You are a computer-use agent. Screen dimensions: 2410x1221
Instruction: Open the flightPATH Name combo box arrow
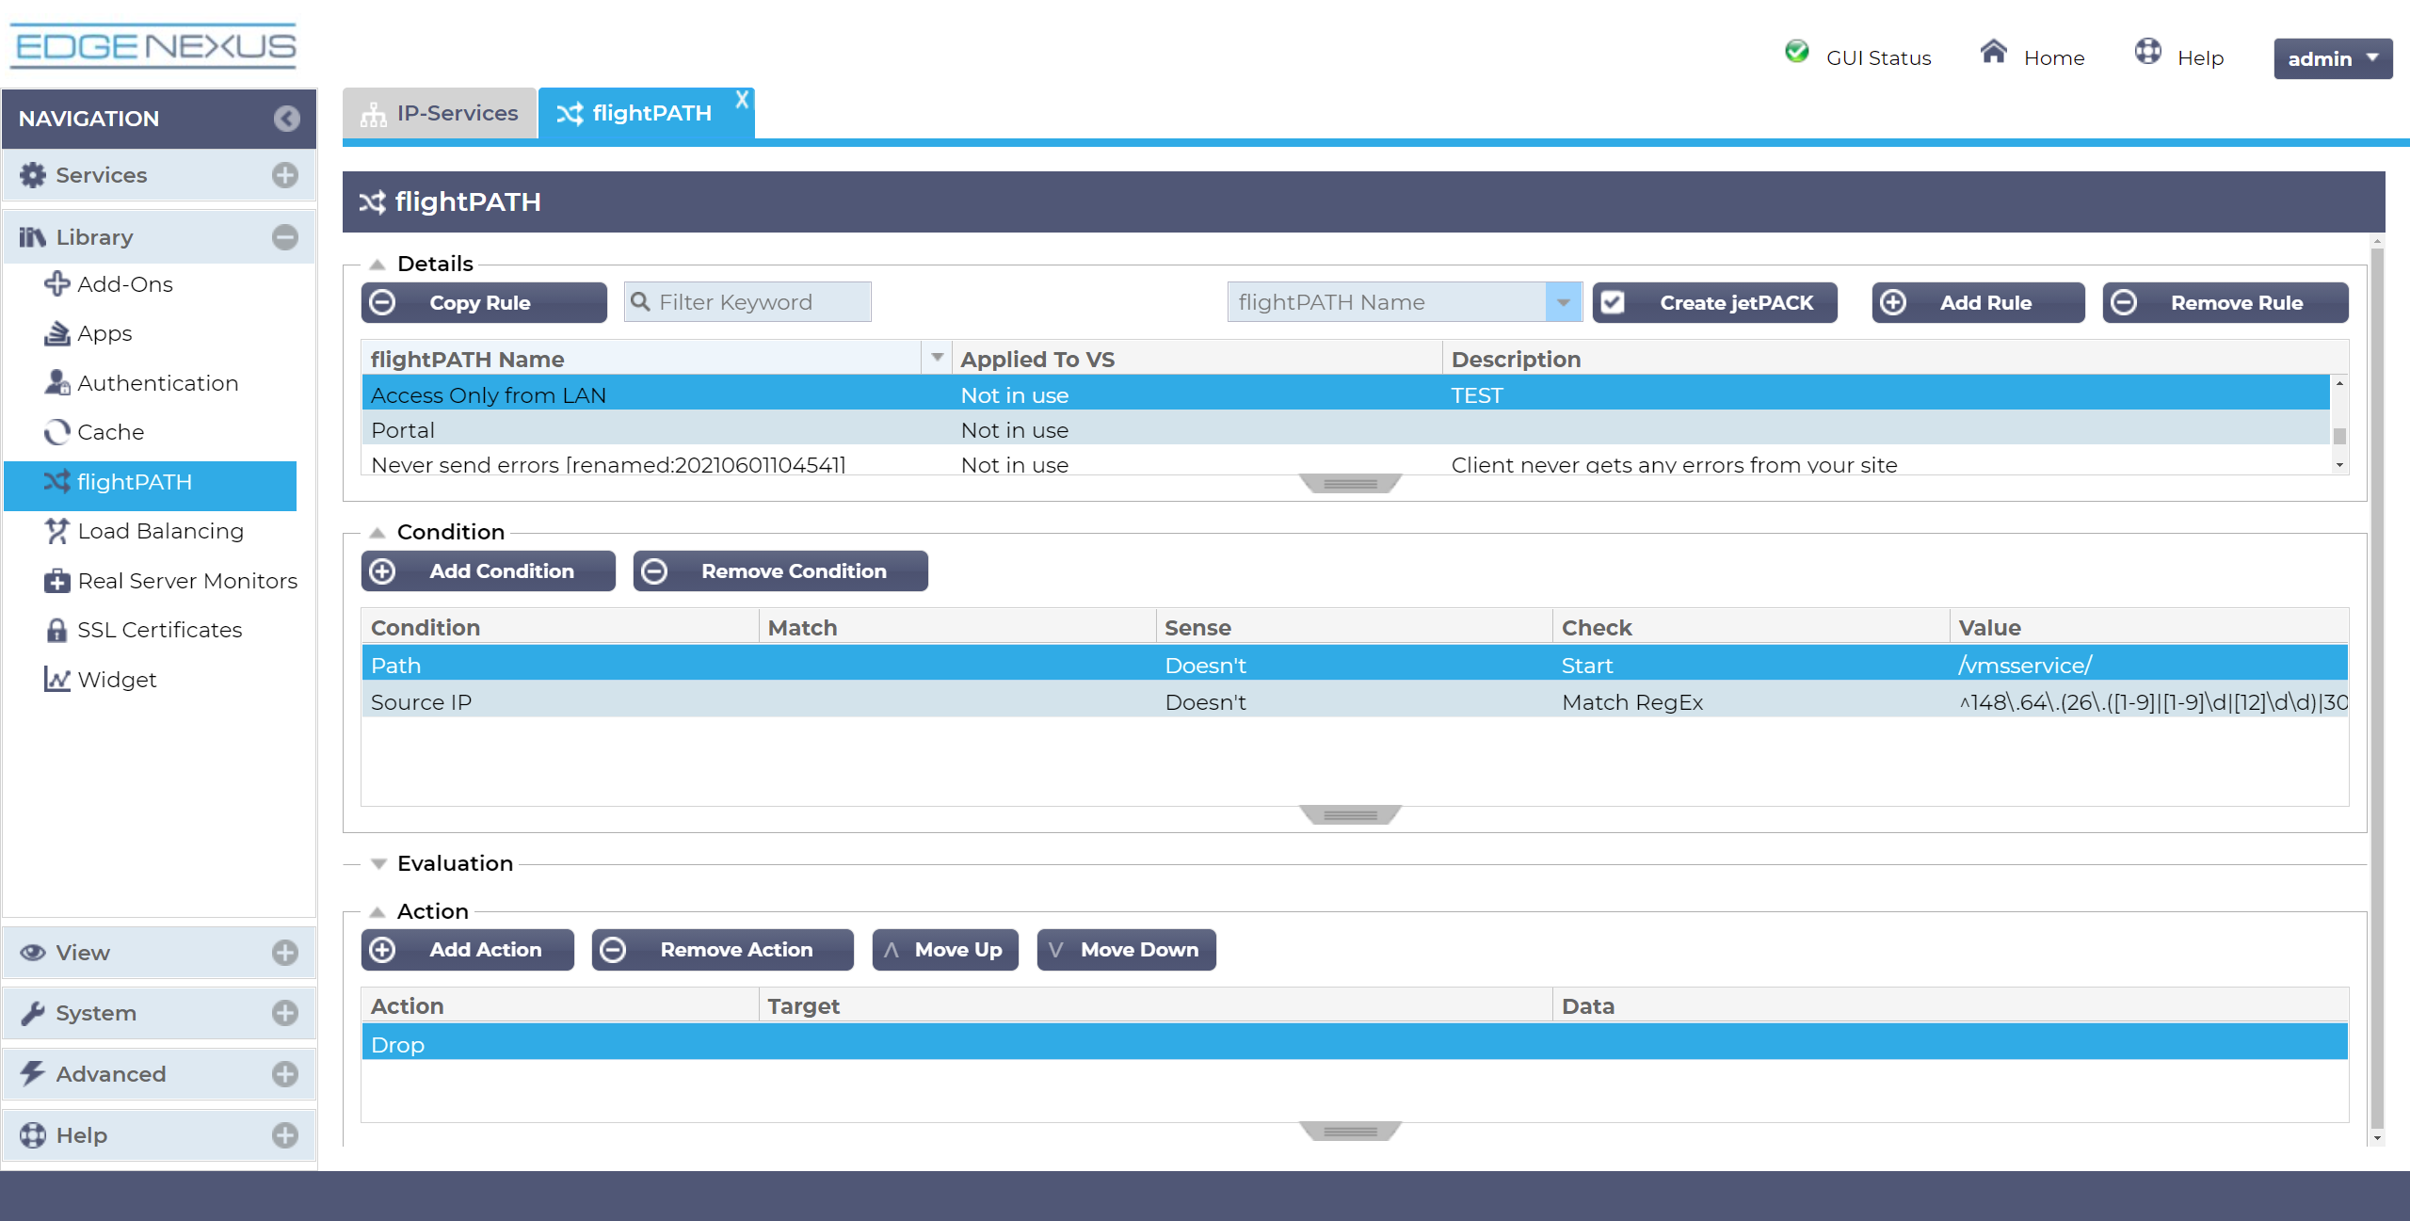coord(1564,302)
